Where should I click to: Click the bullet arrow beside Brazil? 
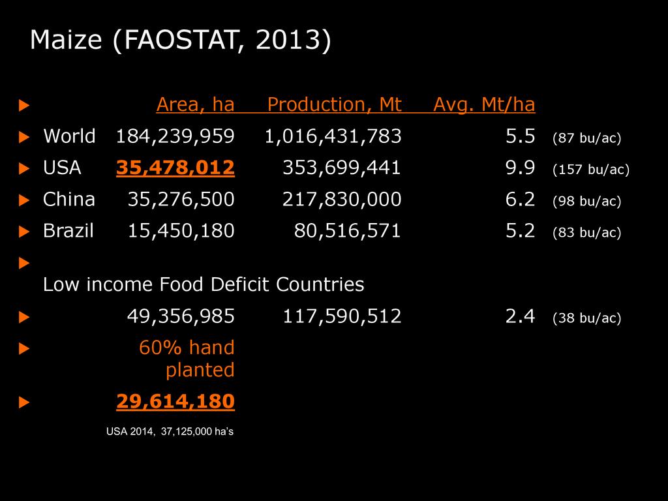pyautogui.click(x=24, y=232)
